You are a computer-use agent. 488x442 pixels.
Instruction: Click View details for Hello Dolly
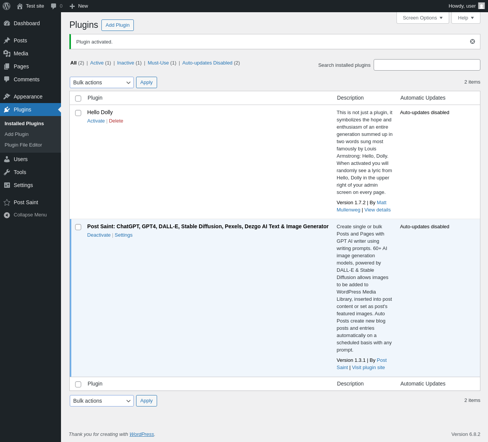(x=377, y=210)
